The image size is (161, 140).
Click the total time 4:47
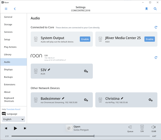[x=154, y=136]
